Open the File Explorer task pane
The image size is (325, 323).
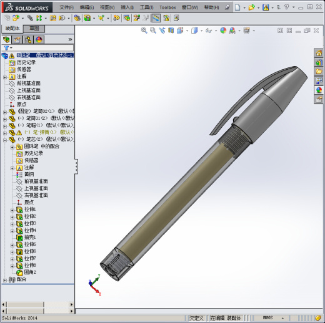coord(319,72)
